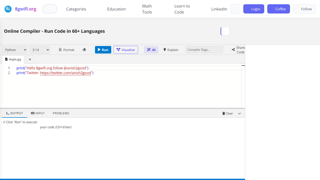
Task: Open the 3.14 version dropdown
Action: [39, 50]
